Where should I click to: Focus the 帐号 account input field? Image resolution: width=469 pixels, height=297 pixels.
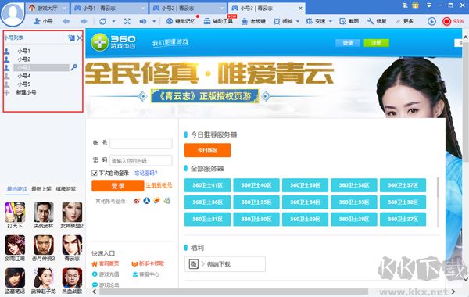[x=141, y=143]
